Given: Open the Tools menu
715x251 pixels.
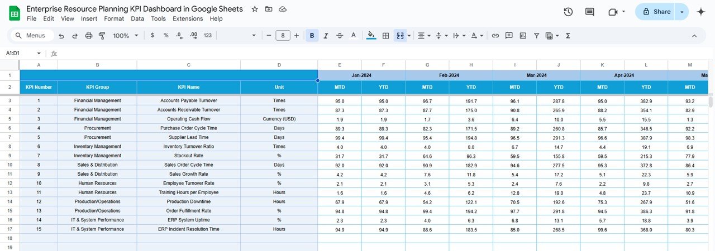Looking at the screenshot, I should (x=159, y=18).
